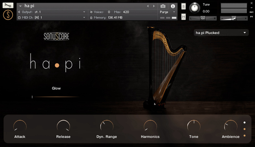Viewport: 255px width, 147px height.
Task: Click the Harmonics knob
Action: (x=150, y=126)
